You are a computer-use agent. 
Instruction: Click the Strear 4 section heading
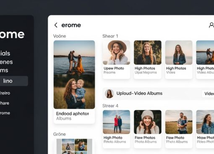pyautogui.click(x=110, y=106)
